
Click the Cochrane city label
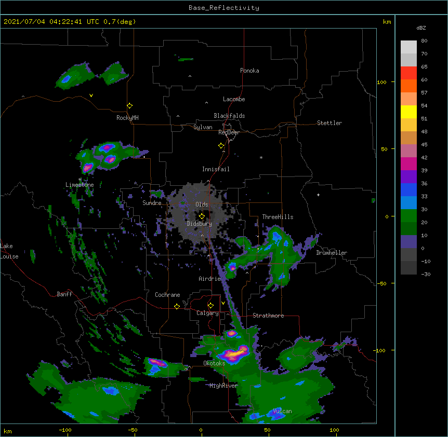tap(167, 295)
